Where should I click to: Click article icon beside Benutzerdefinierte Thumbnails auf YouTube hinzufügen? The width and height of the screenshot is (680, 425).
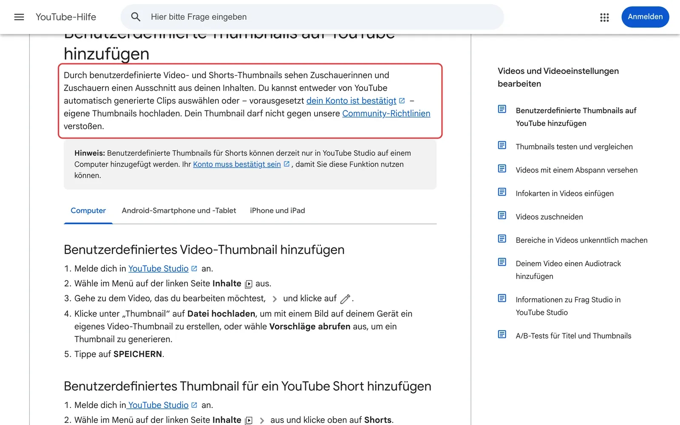502,109
